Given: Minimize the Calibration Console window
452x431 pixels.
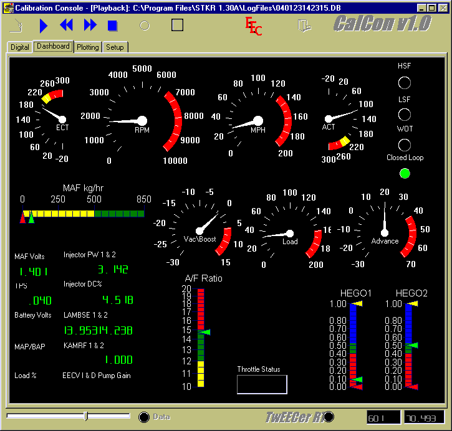Looking at the screenshot, I should 421,8.
